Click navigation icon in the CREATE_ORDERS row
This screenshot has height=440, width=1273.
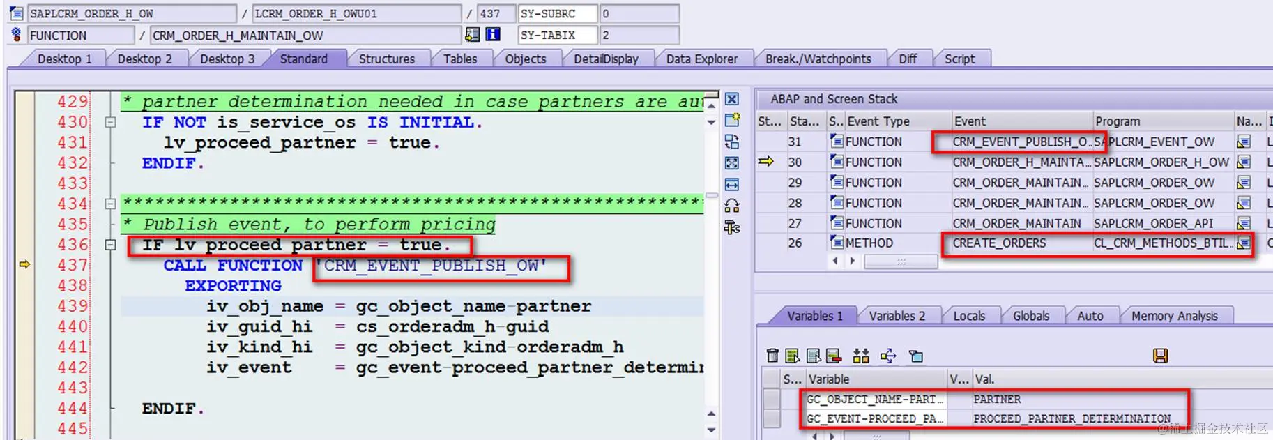pyautogui.click(x=1243, y=243)
